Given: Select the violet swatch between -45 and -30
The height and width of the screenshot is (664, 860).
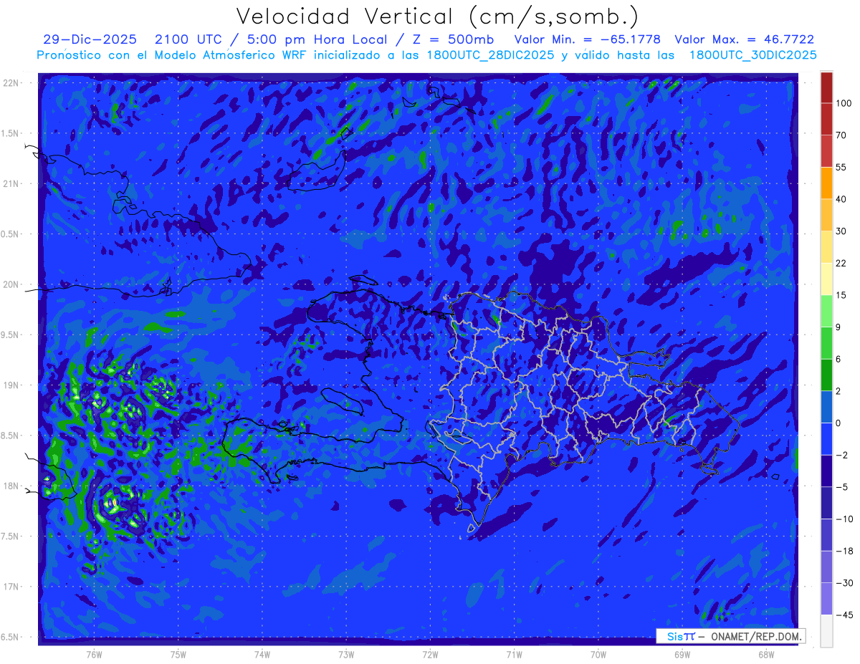Looking at the screenshot, I should [826, 598].
